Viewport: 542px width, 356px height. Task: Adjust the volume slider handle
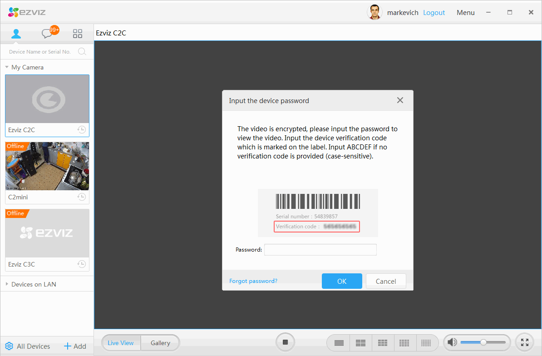[483, 342]
